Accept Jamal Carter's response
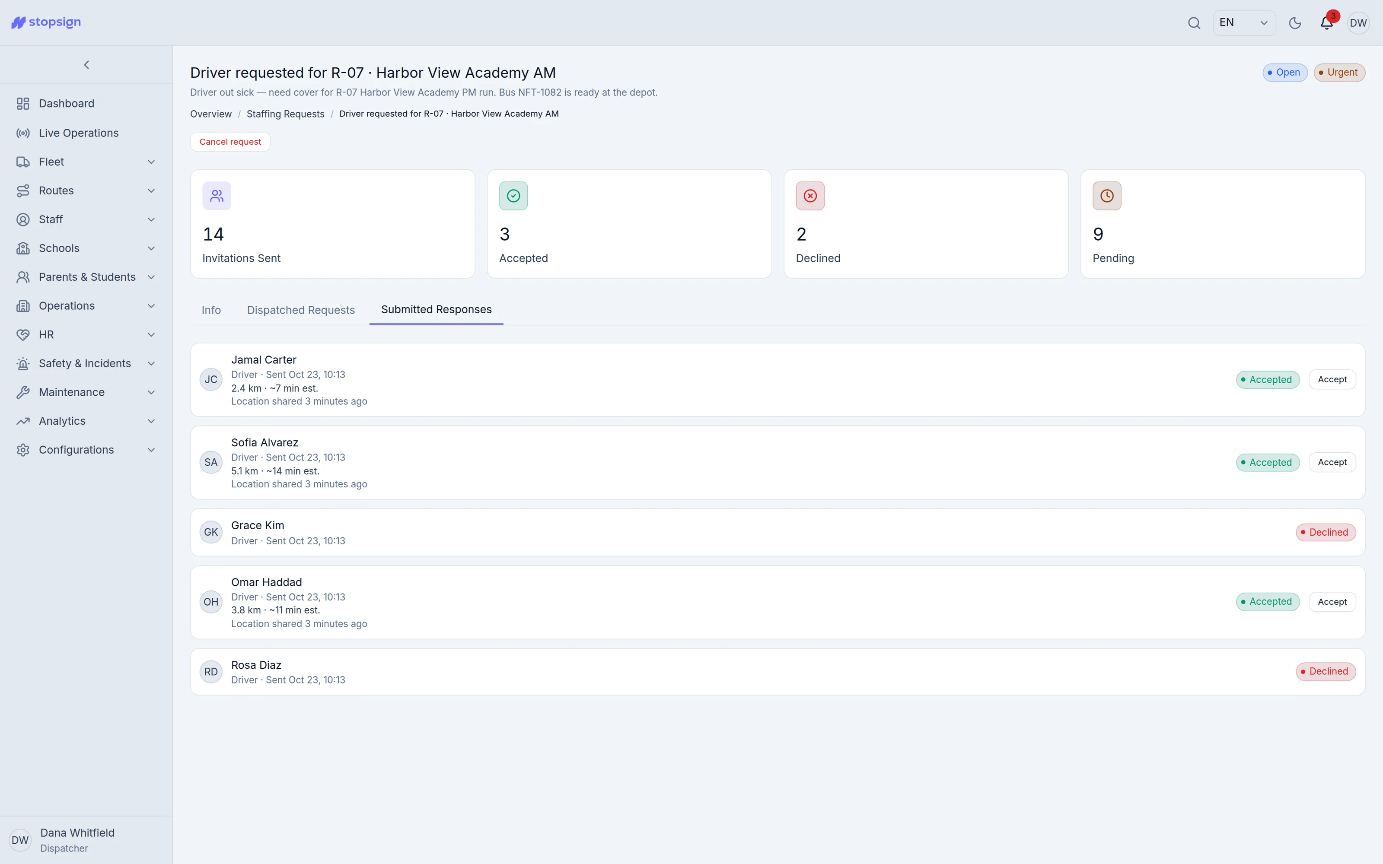1383x864 pixels. (x=1332, y=379)
